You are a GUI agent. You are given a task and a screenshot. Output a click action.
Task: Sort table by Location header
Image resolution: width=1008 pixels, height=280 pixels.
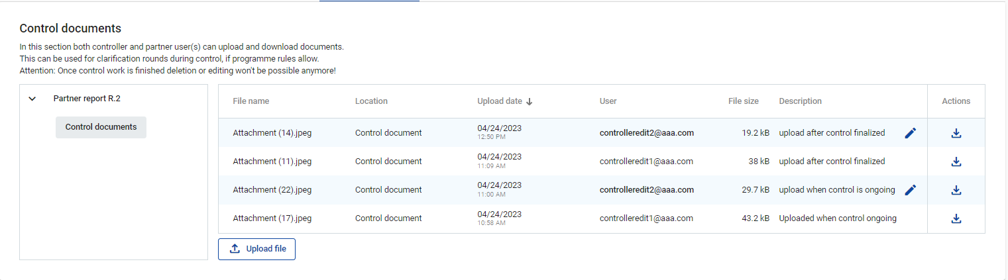point(371,101)
